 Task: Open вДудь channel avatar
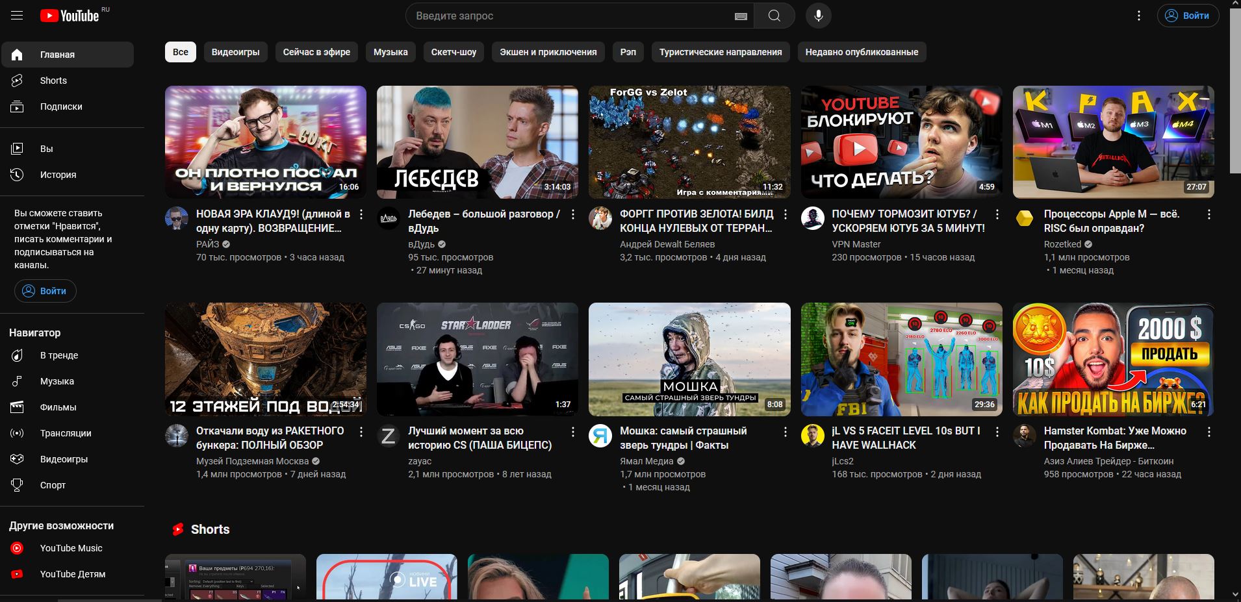pos(389,219)
